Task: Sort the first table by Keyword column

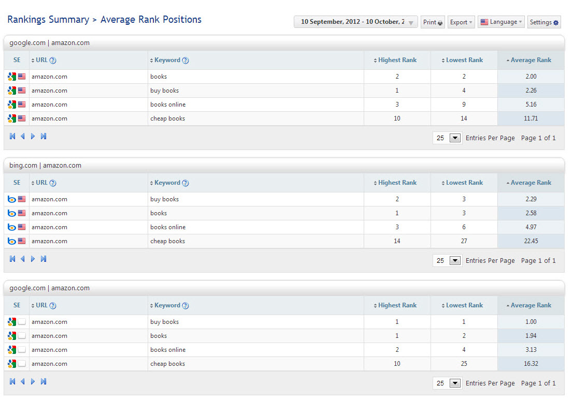Action: pyautogui.click(x=167, y=60)
